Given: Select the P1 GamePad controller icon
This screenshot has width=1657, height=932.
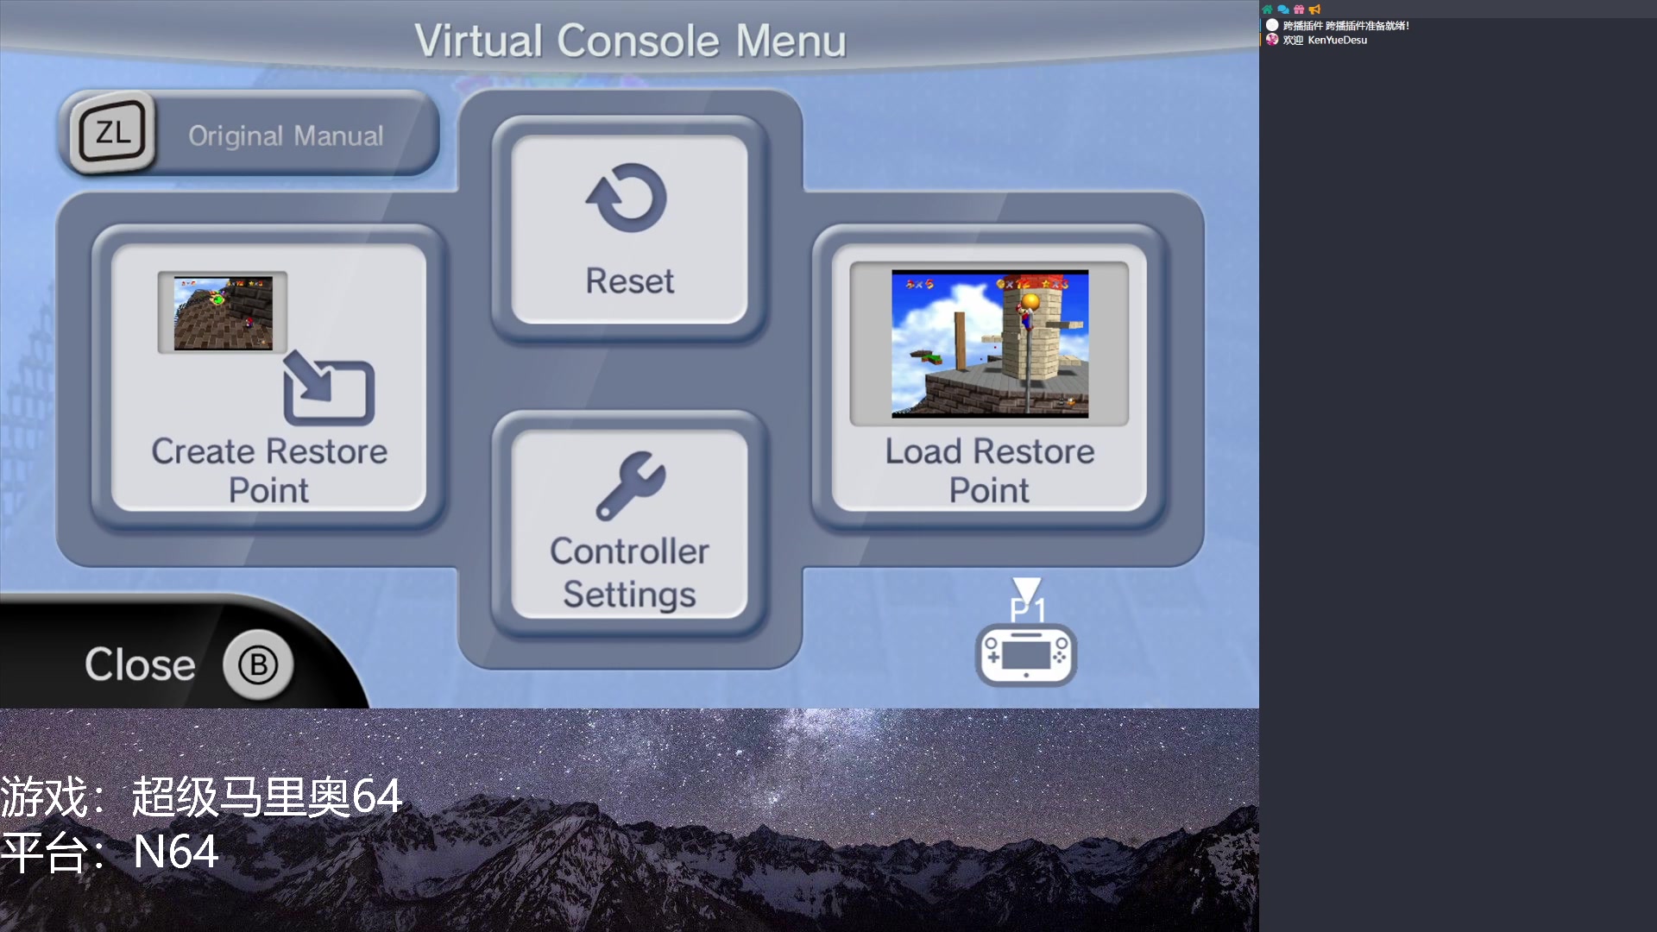Looking at the screenshot, I should tap(1026, 654).
